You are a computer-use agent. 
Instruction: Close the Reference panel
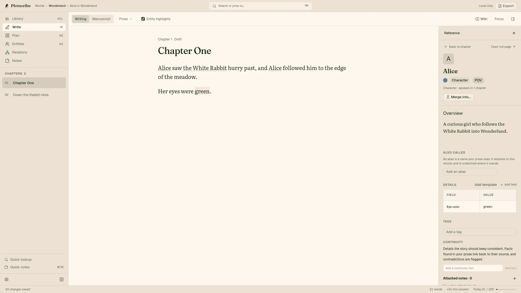[x=514, y=33]
